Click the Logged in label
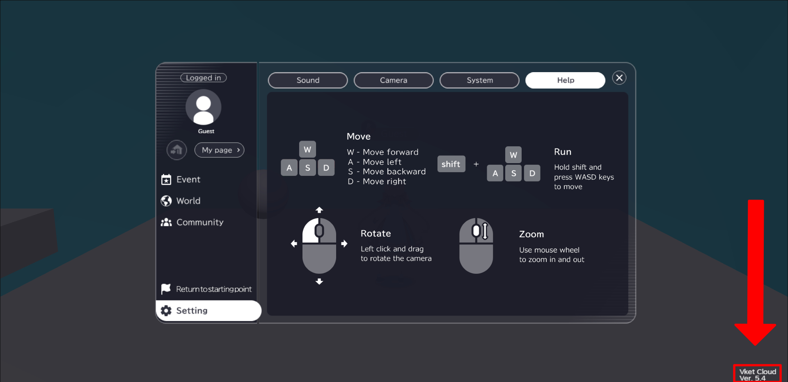 click(x=203, y=77)
